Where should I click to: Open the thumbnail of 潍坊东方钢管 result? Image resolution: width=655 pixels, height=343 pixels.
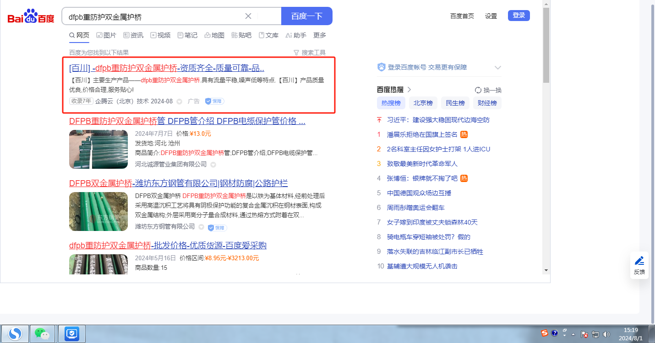point(98,212)
